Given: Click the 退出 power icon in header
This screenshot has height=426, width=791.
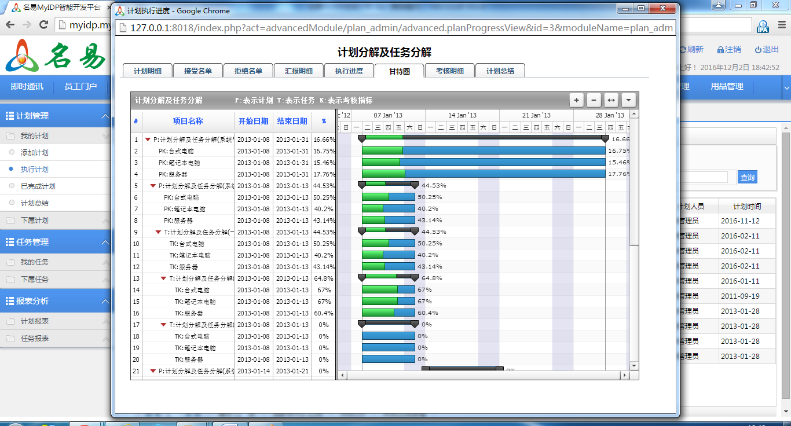Looking at the screenshot, I should (758, 50).
